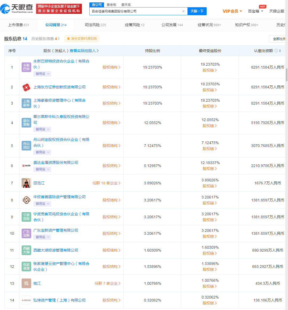Viewport: 288px width, 310px height.
Task: Click the 广东宝新 avatar icon
Action: [26, 233]
